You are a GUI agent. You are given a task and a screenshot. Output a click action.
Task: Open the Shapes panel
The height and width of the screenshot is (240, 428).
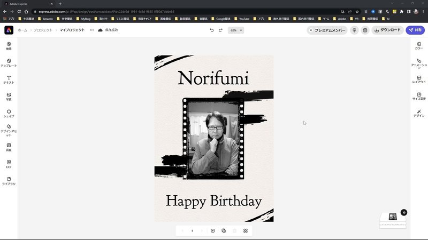point(9,114)
